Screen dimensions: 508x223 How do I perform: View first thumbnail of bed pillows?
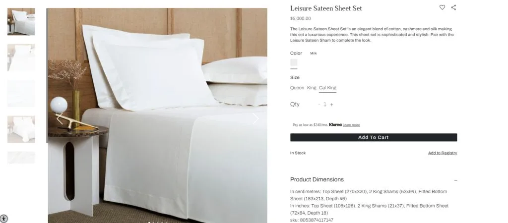coord(21,22)
